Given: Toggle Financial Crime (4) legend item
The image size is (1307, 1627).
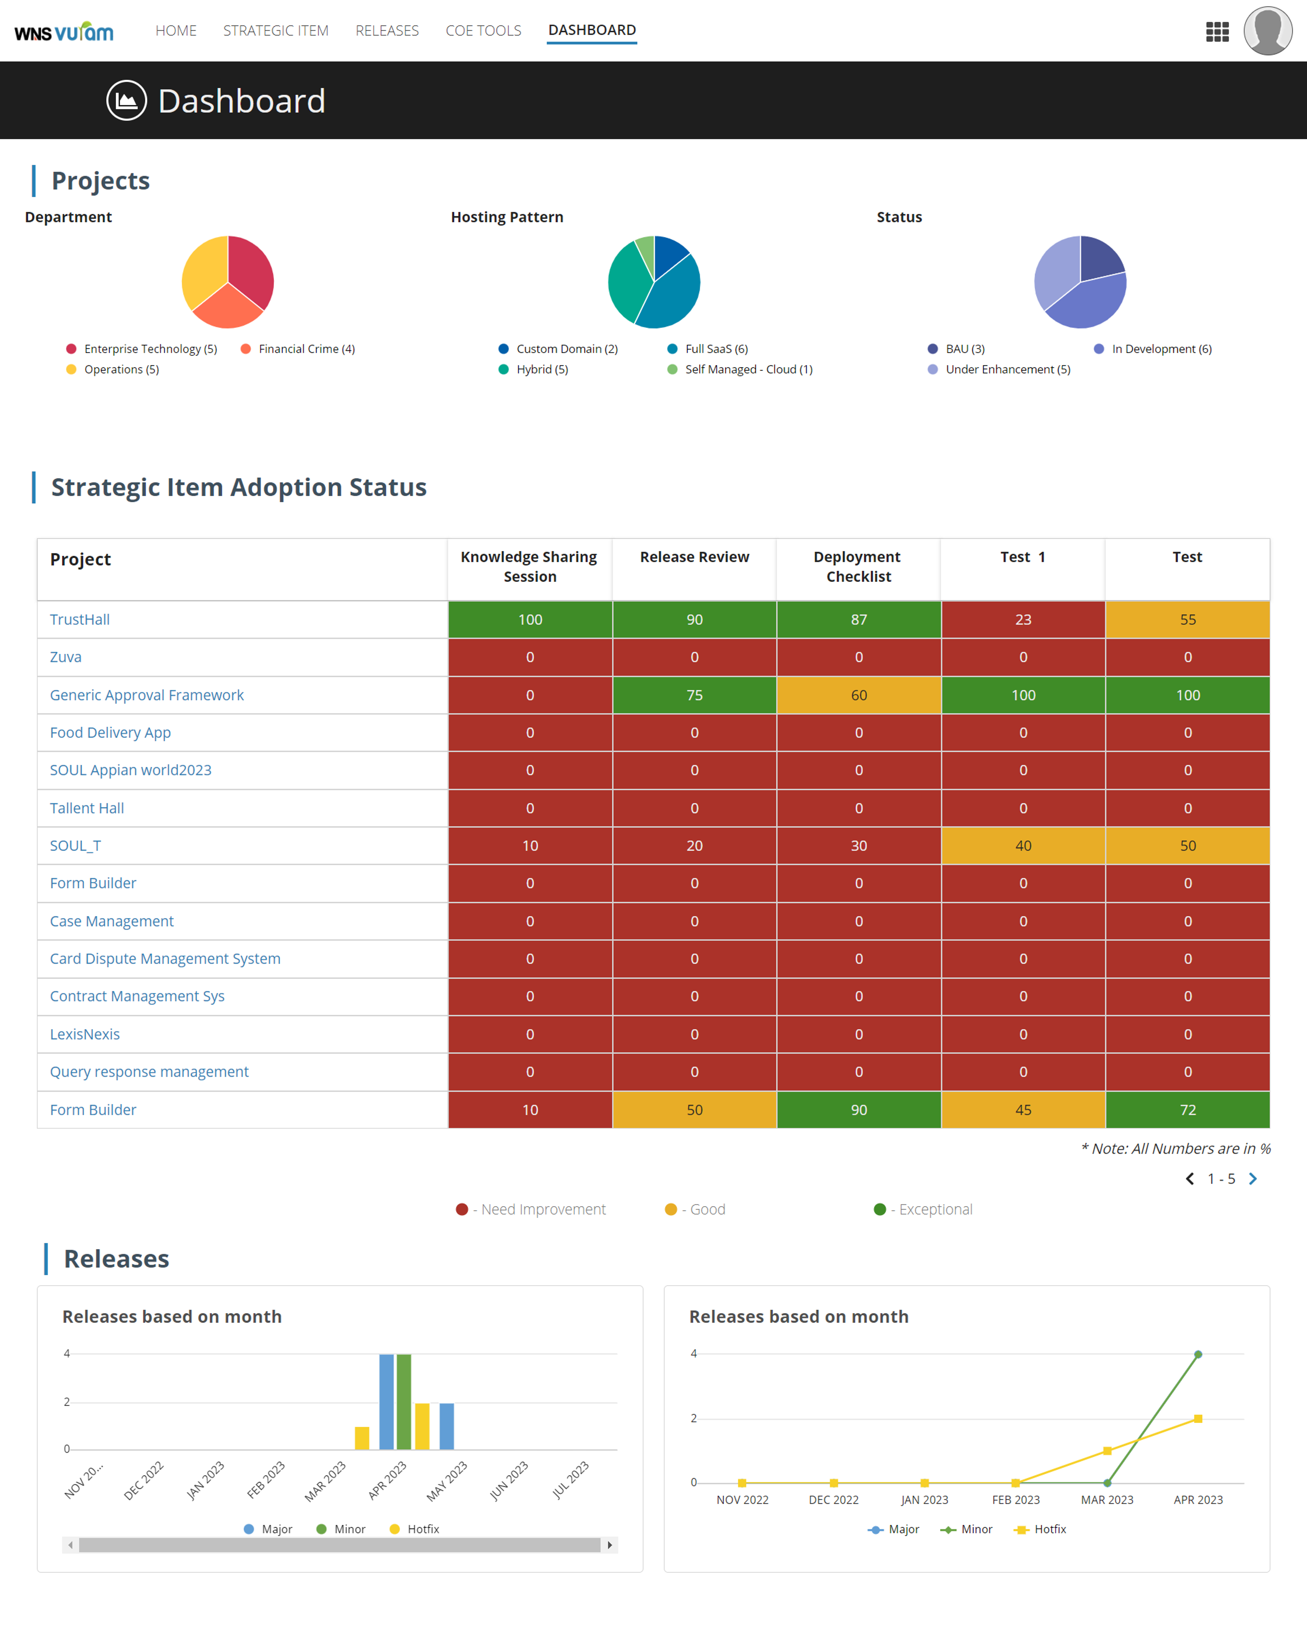Looking at the screenshot, I should tap(298, 349).
